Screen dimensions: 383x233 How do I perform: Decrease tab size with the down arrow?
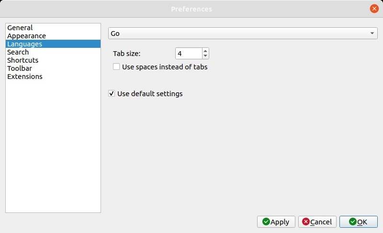pyautogui.click(x=205, y=56)
